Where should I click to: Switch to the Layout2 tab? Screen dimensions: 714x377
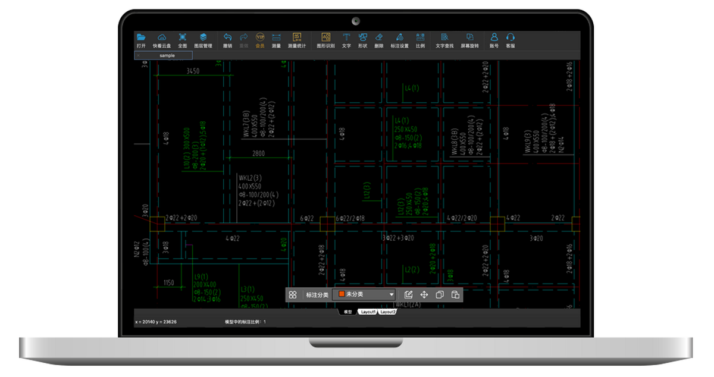point(388,312)
